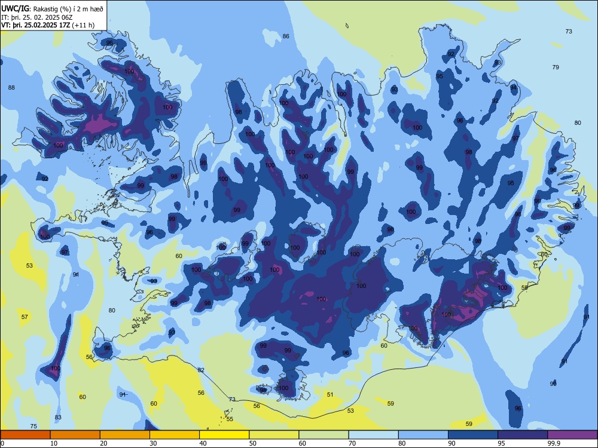Click the dark blue 90–95 legend swatch
The width and height of the screenshot is (598, 448).
pos(473,435)
